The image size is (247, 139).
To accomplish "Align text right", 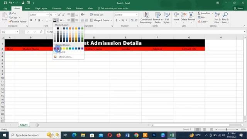I will (76, 20).
